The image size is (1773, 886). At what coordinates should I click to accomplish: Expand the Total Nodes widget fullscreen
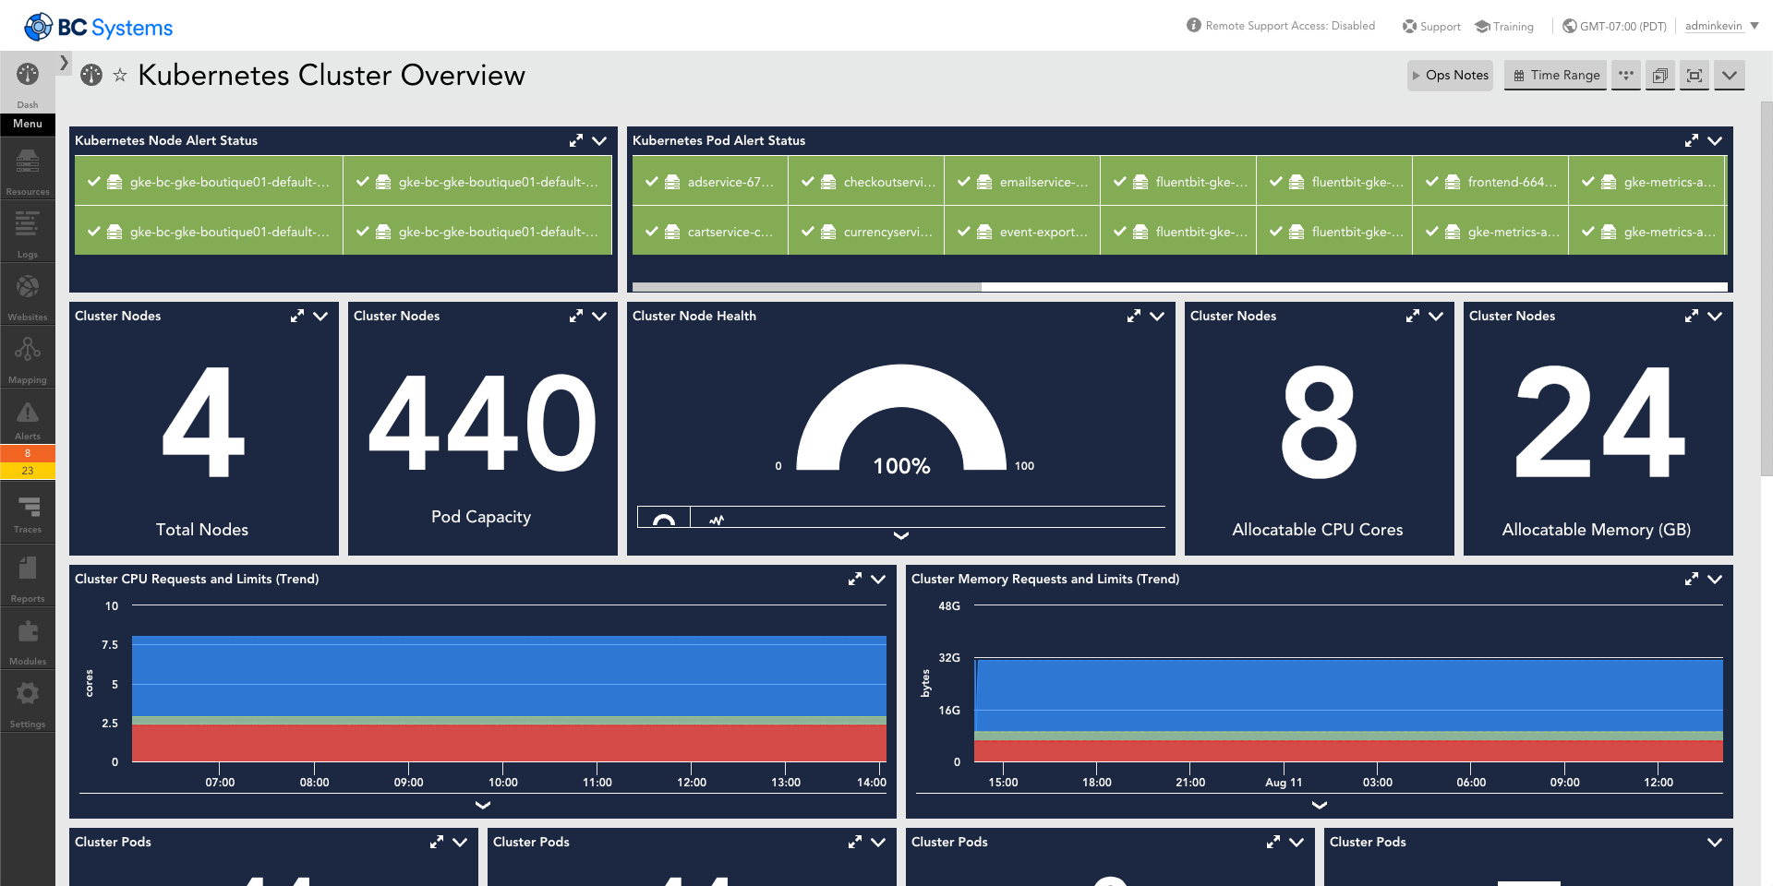point(297,316)
